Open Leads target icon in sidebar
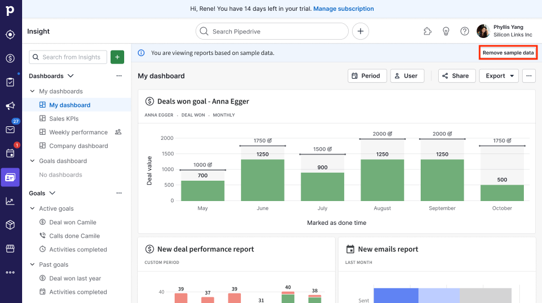542x303 pixels. coord(10,35)
